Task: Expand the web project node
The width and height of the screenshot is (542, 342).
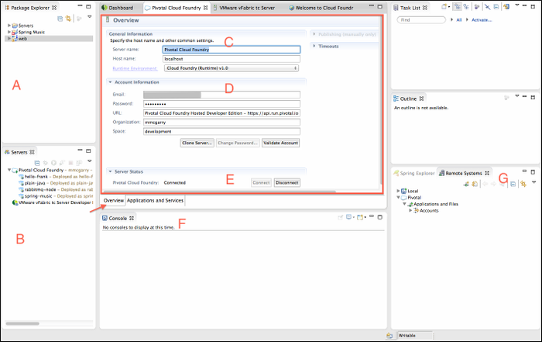Action: point(9,39)
